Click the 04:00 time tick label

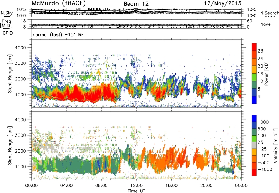66,186
